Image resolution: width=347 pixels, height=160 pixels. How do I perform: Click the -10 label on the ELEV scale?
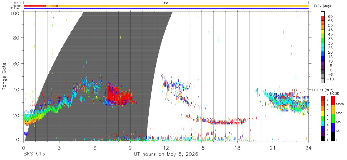tap(330, 79)
